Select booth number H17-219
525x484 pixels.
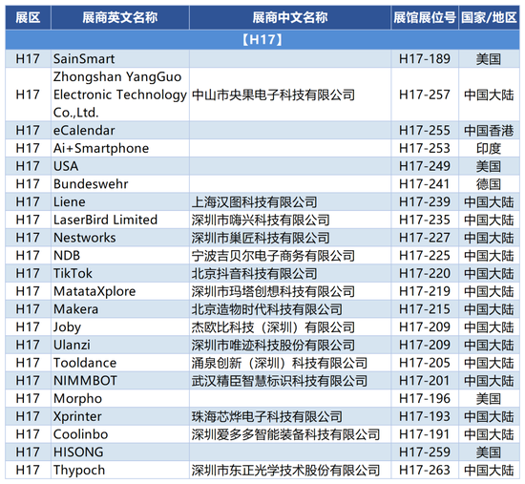(x=425, y=291)
